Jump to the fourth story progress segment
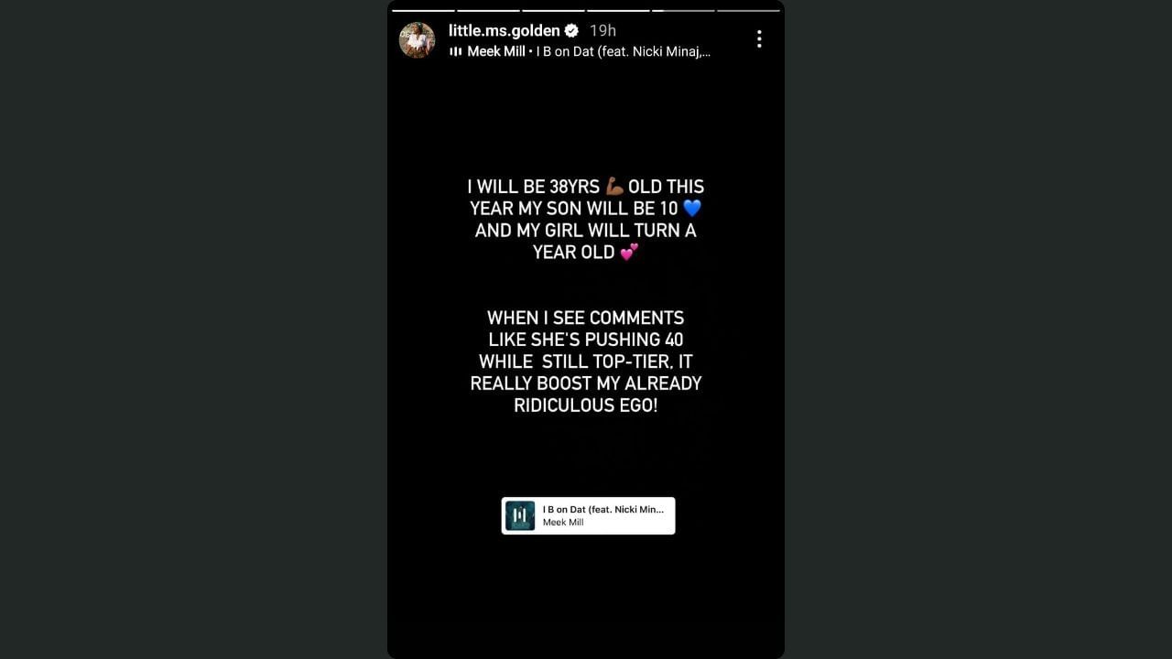 coord(618,10)
